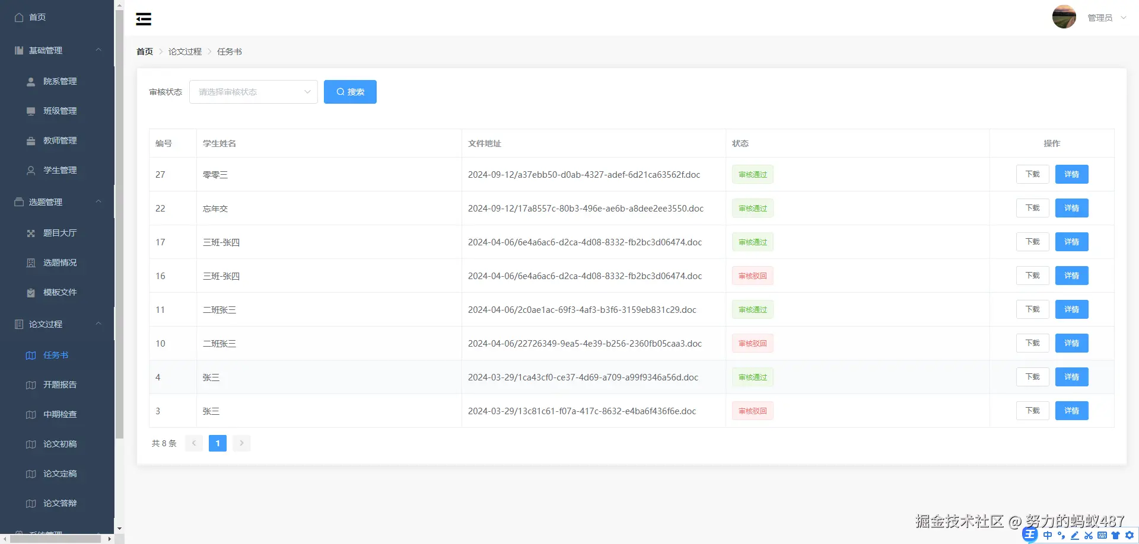Click the 班级管理 monitor icon
This screenshot has width=1139, height=544.
point(31,111)
